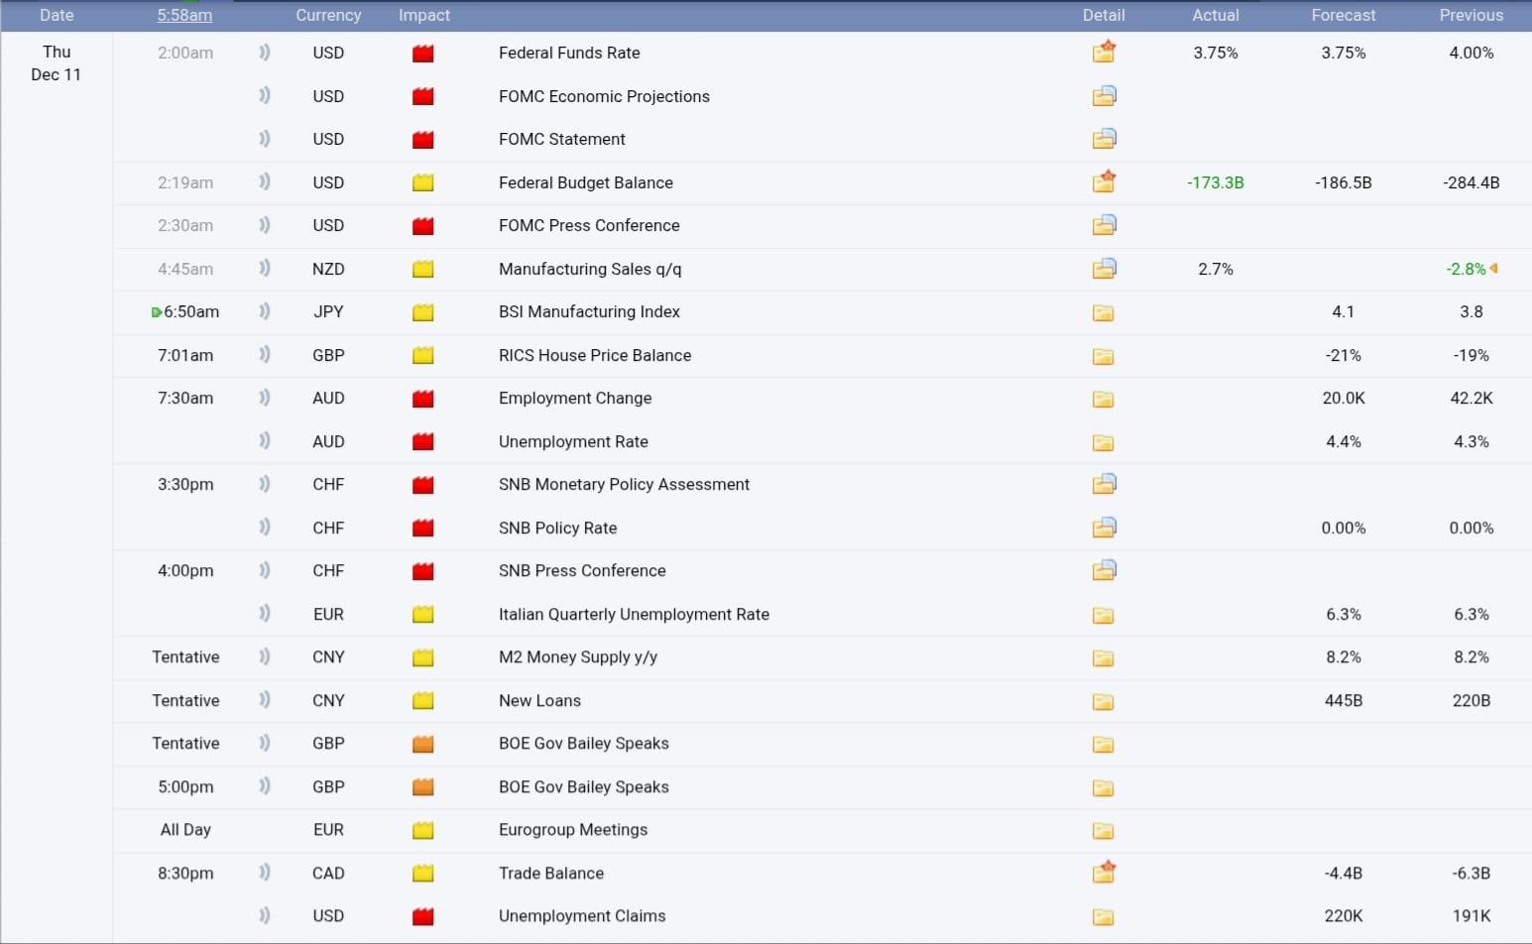Open detail folder for Federal Funds Rate

(1104, 53)
